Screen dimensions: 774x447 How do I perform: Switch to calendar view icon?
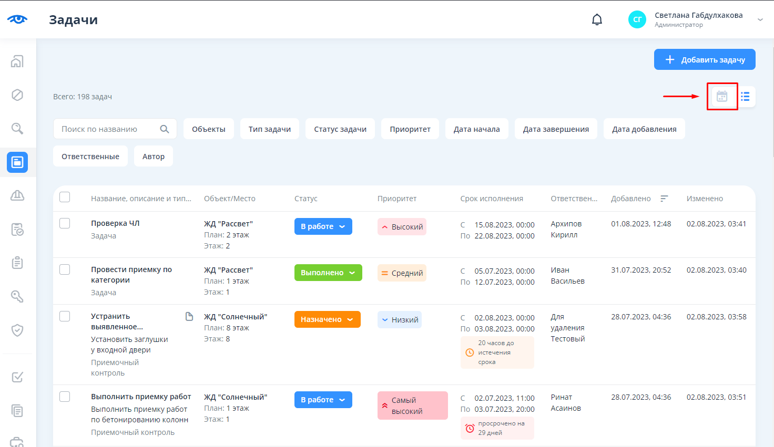tap(722, 97)
